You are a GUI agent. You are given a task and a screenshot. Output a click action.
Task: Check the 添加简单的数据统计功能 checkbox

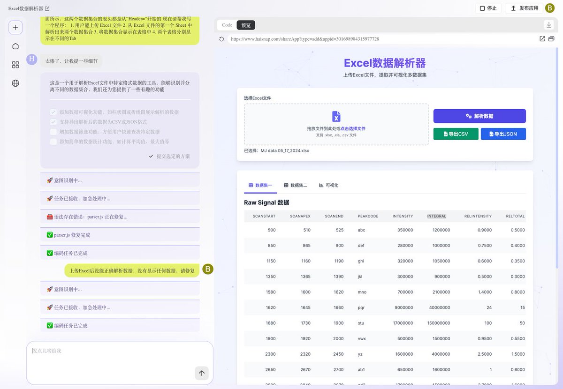pos(53,142)
